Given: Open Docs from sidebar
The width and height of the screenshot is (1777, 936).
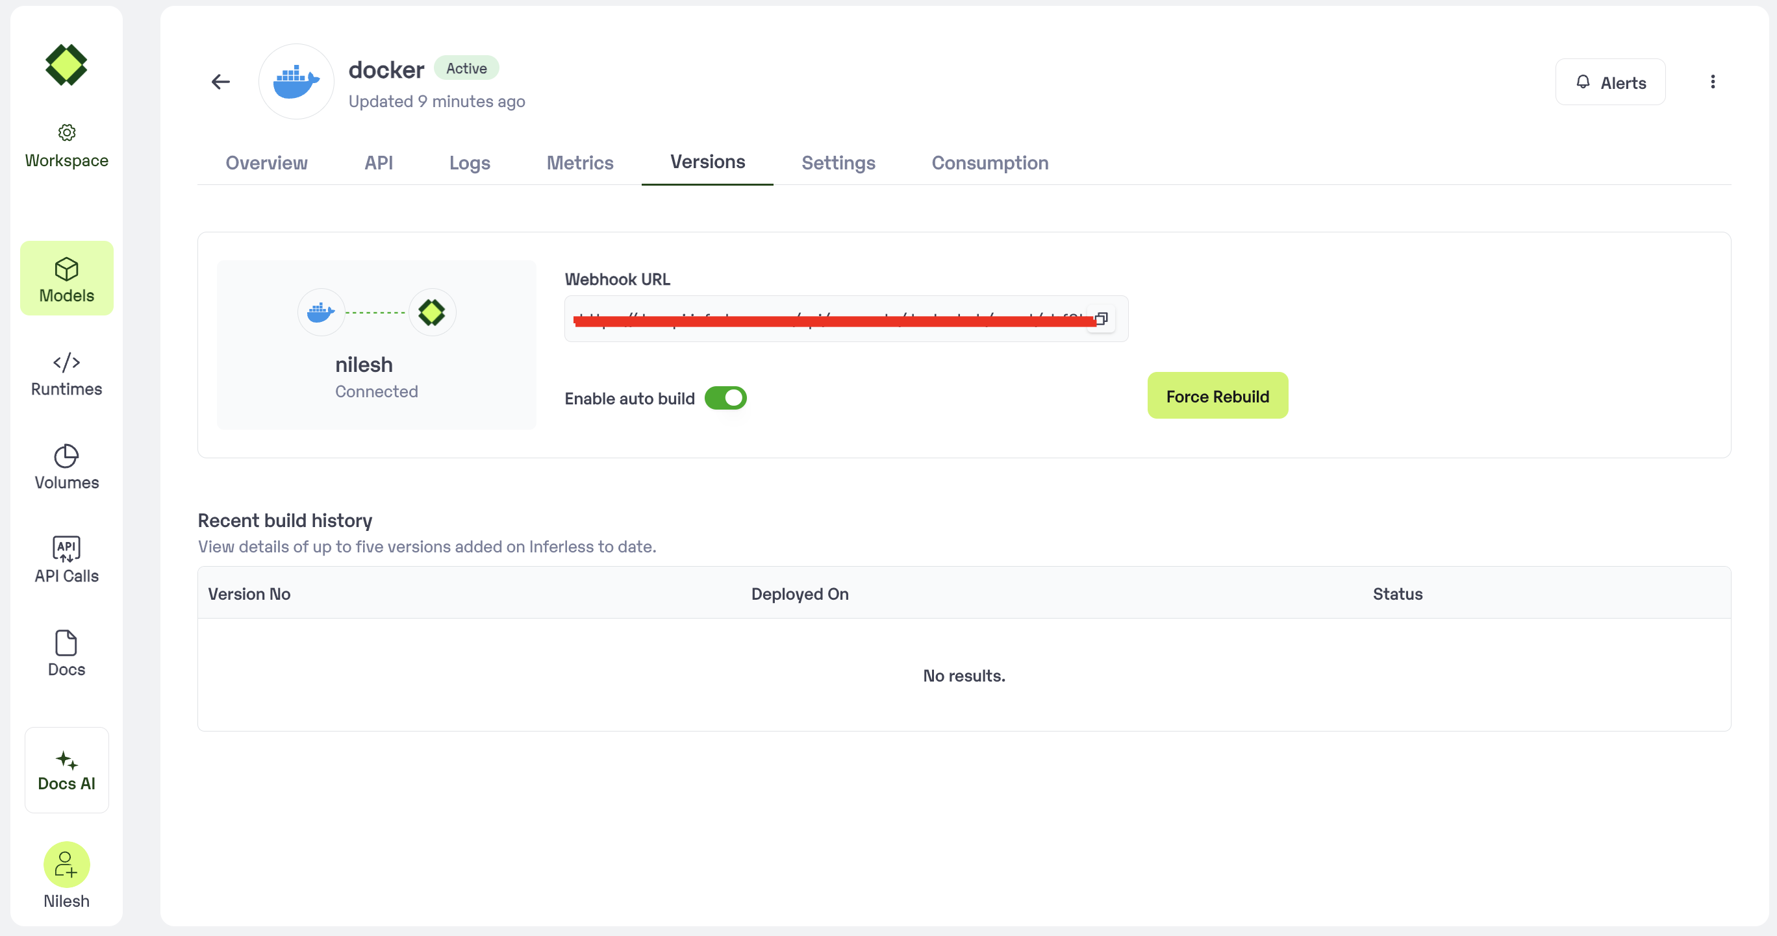Looking at the screenshot, I should click(x=66, y=654).
